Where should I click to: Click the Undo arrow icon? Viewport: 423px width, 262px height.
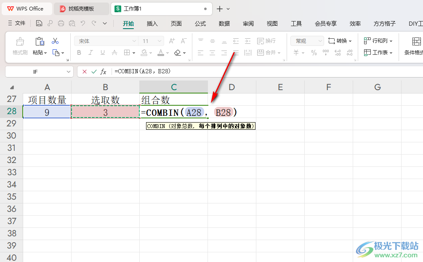click(83, 23)
